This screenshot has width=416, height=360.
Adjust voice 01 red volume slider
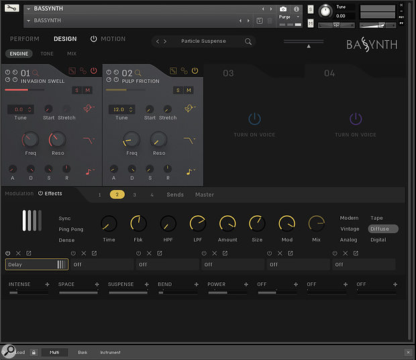[x=24, y=90]
